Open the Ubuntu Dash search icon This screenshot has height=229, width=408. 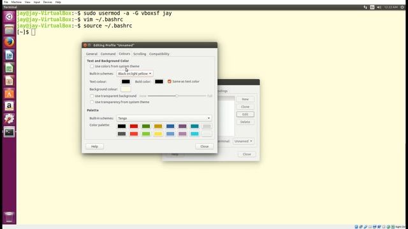click(x=9, y=17)
